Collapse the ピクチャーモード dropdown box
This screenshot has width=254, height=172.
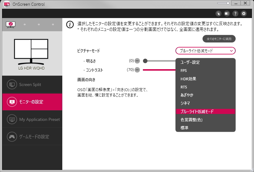(x=206, y=51)
